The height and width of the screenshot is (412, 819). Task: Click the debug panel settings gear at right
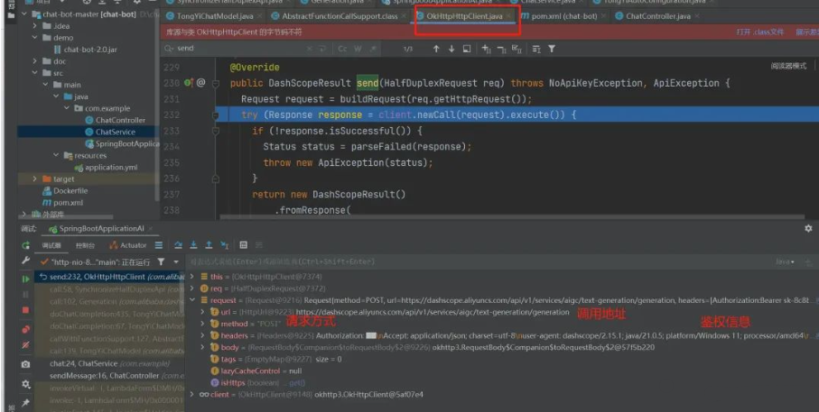coord(808,228)
